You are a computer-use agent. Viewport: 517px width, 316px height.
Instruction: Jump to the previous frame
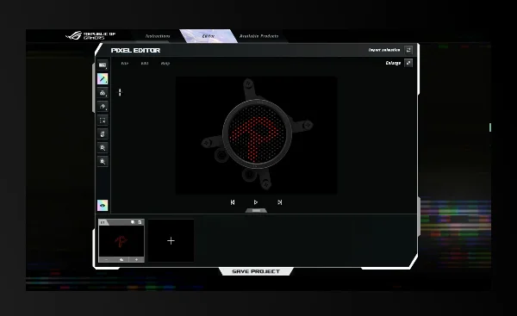(x=233, y=202)
